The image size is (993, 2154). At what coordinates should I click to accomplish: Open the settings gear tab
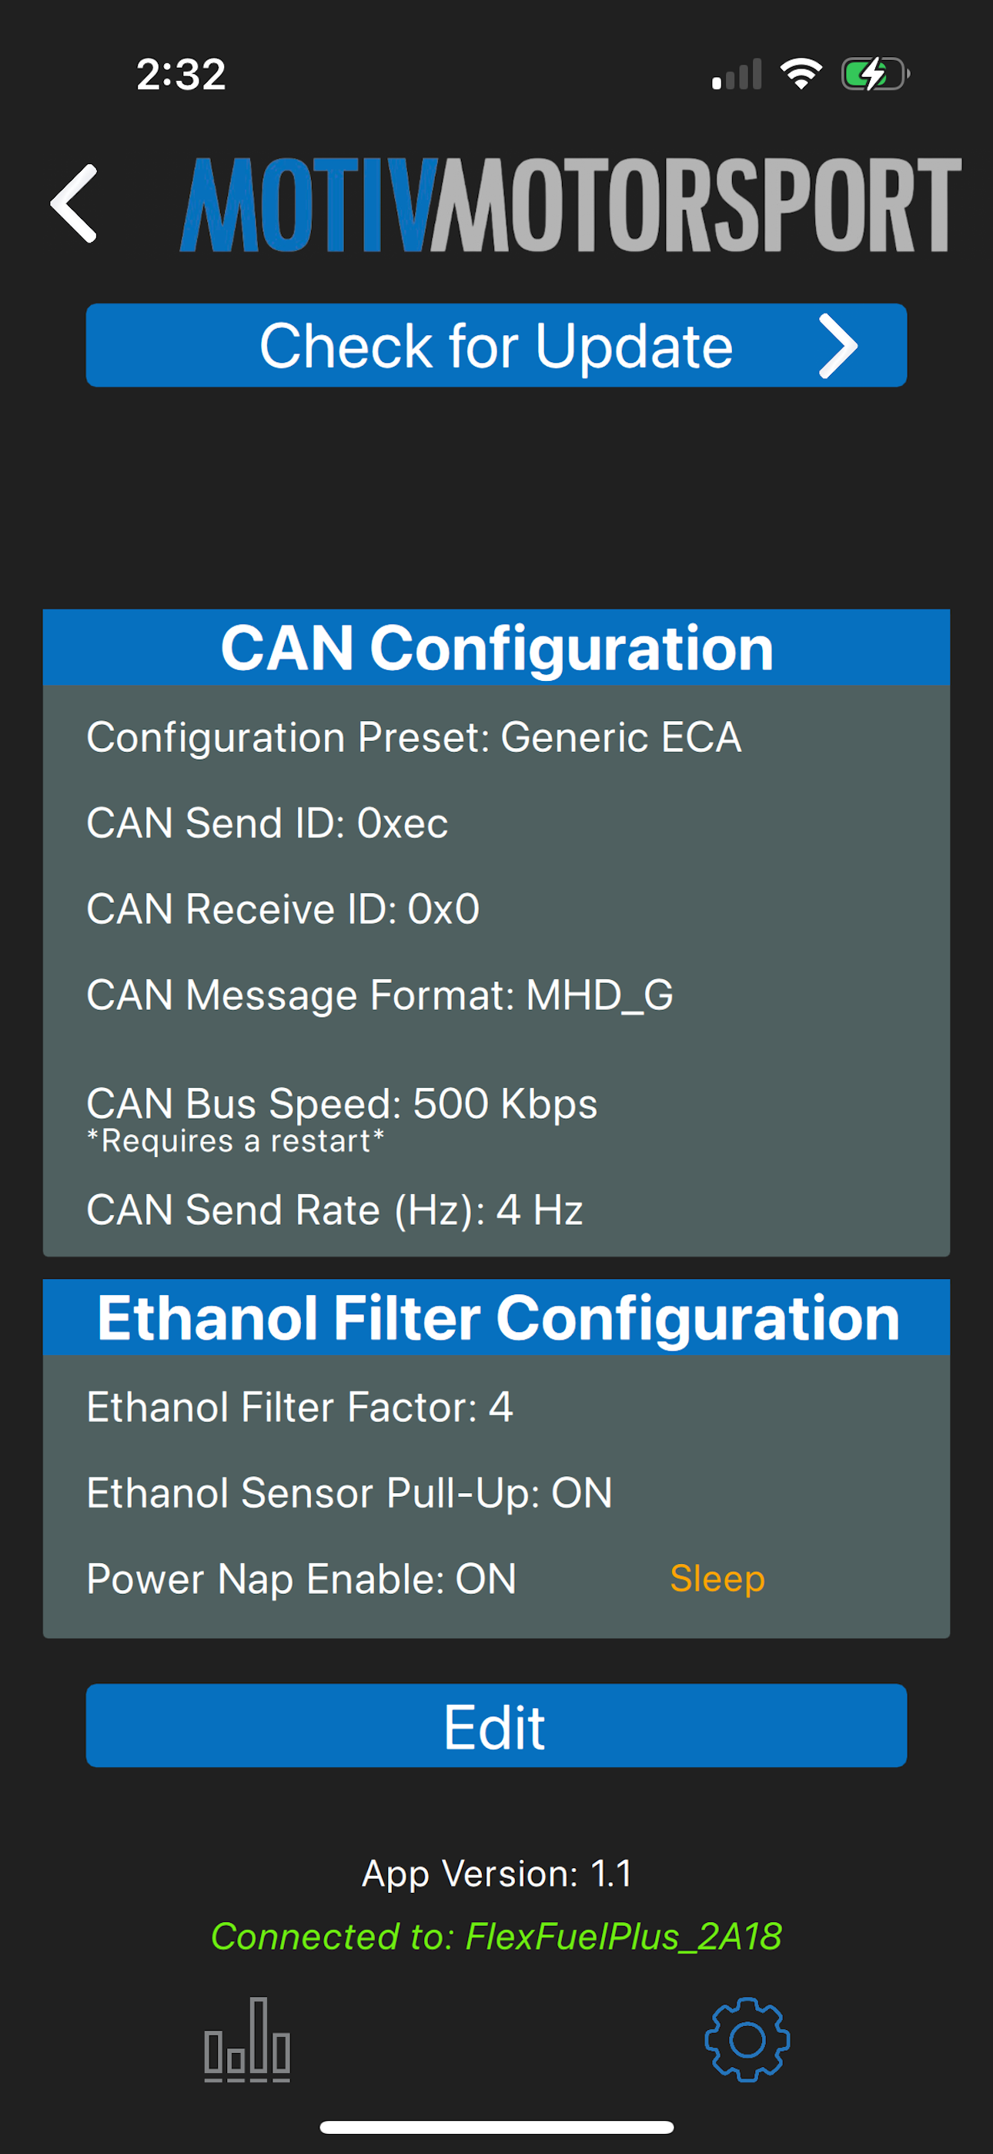click(x=747, y=2038)
